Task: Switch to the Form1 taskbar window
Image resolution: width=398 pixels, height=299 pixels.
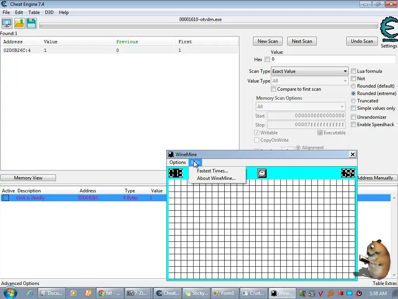Action: click(x=225, y=294)
